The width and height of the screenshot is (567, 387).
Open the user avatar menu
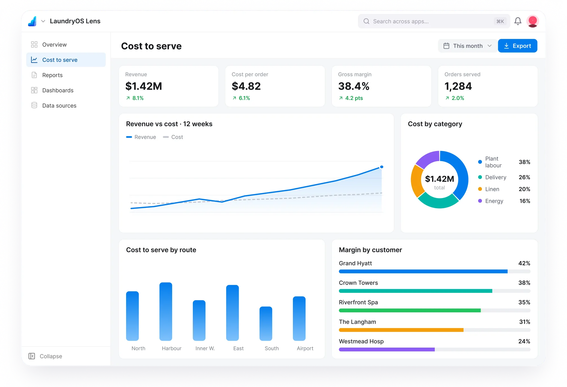(x=532, y=21)
